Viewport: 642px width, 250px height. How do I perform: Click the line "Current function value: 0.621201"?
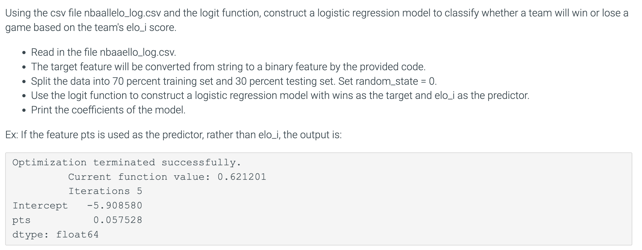[x=167, y=177]
